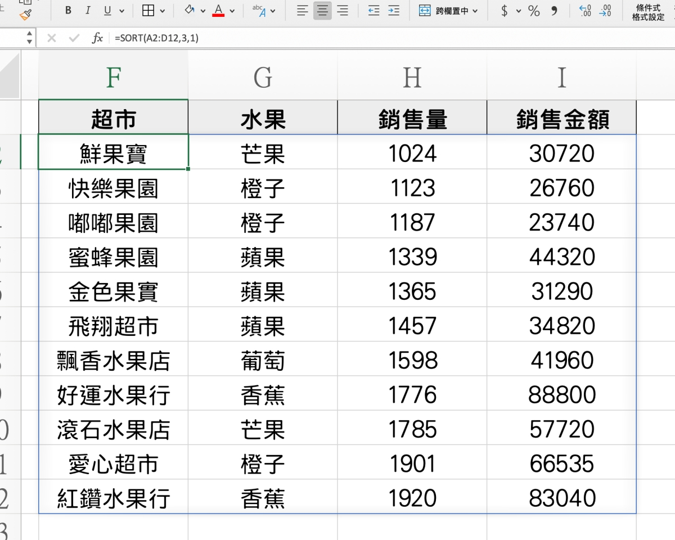Open the underline style dropdown arrow
The width and height of the screenshot is (675, 540).
[122, 11]
